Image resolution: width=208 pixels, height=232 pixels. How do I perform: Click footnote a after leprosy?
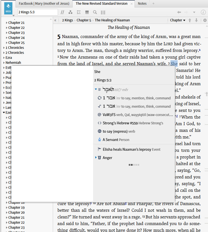[x=200, y=50]
